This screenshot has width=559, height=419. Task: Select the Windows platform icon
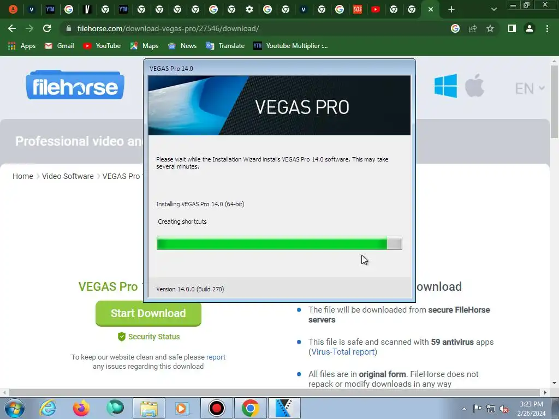pyautogui.click(x=445, y=86)
